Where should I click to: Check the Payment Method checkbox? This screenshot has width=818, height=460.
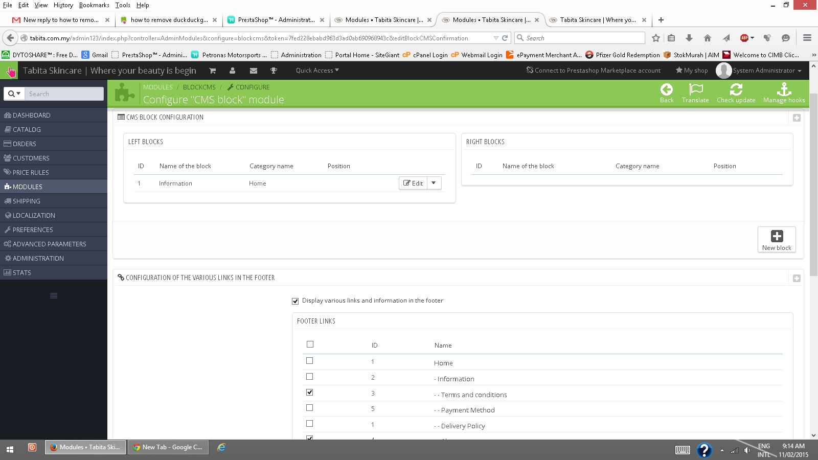(309, 408)
